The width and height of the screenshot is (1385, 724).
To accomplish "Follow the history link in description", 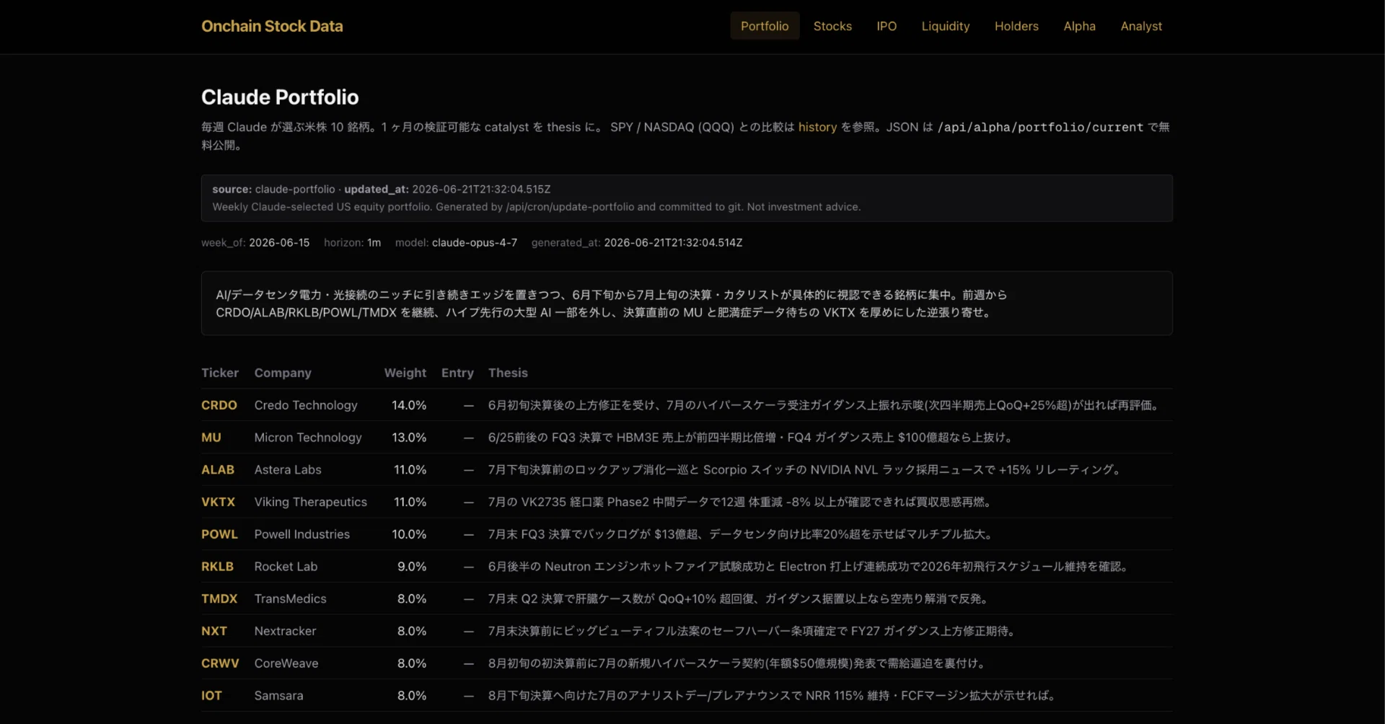I will 817,127.
